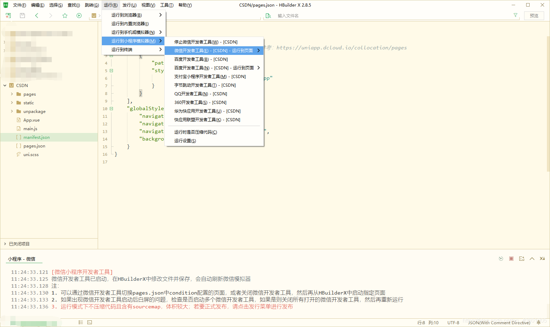
Task: Collapse the CSDN project tree node
Action: pyautogui.click(x=5, y=85)
